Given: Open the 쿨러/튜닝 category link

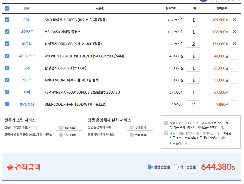Looking at the screenshot, I should click(x=27, y=104).
